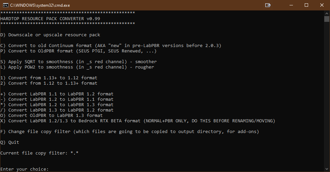Click the cmd.exe icon in title bar
This screenshot has height=172, width=330.
click(x=6, y=5)
